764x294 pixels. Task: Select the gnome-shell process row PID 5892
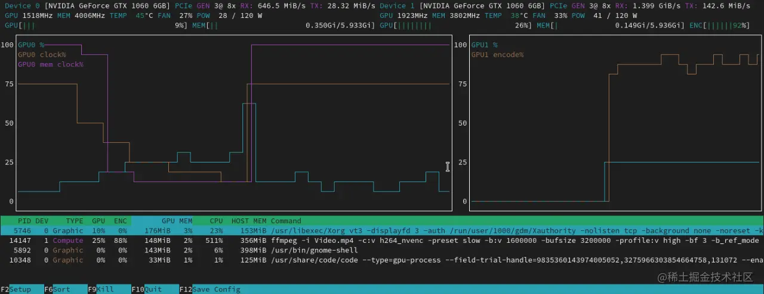[x=382, y=250]
